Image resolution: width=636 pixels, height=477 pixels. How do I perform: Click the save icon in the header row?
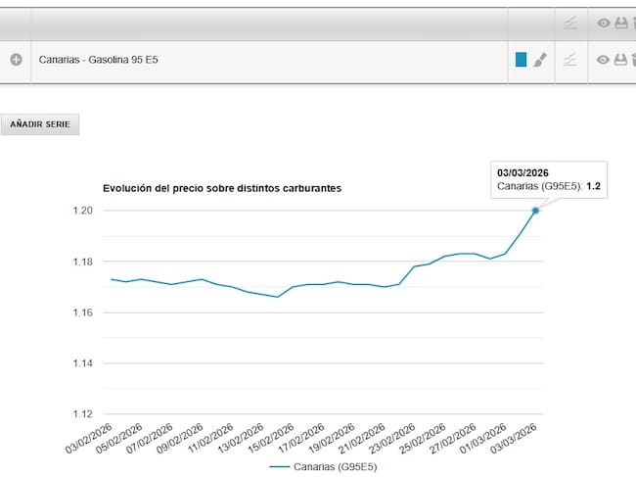point(619,23)
